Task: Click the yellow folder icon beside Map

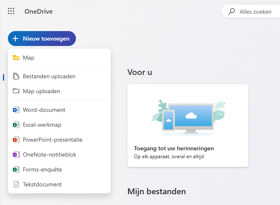Action: pos(16,58)
